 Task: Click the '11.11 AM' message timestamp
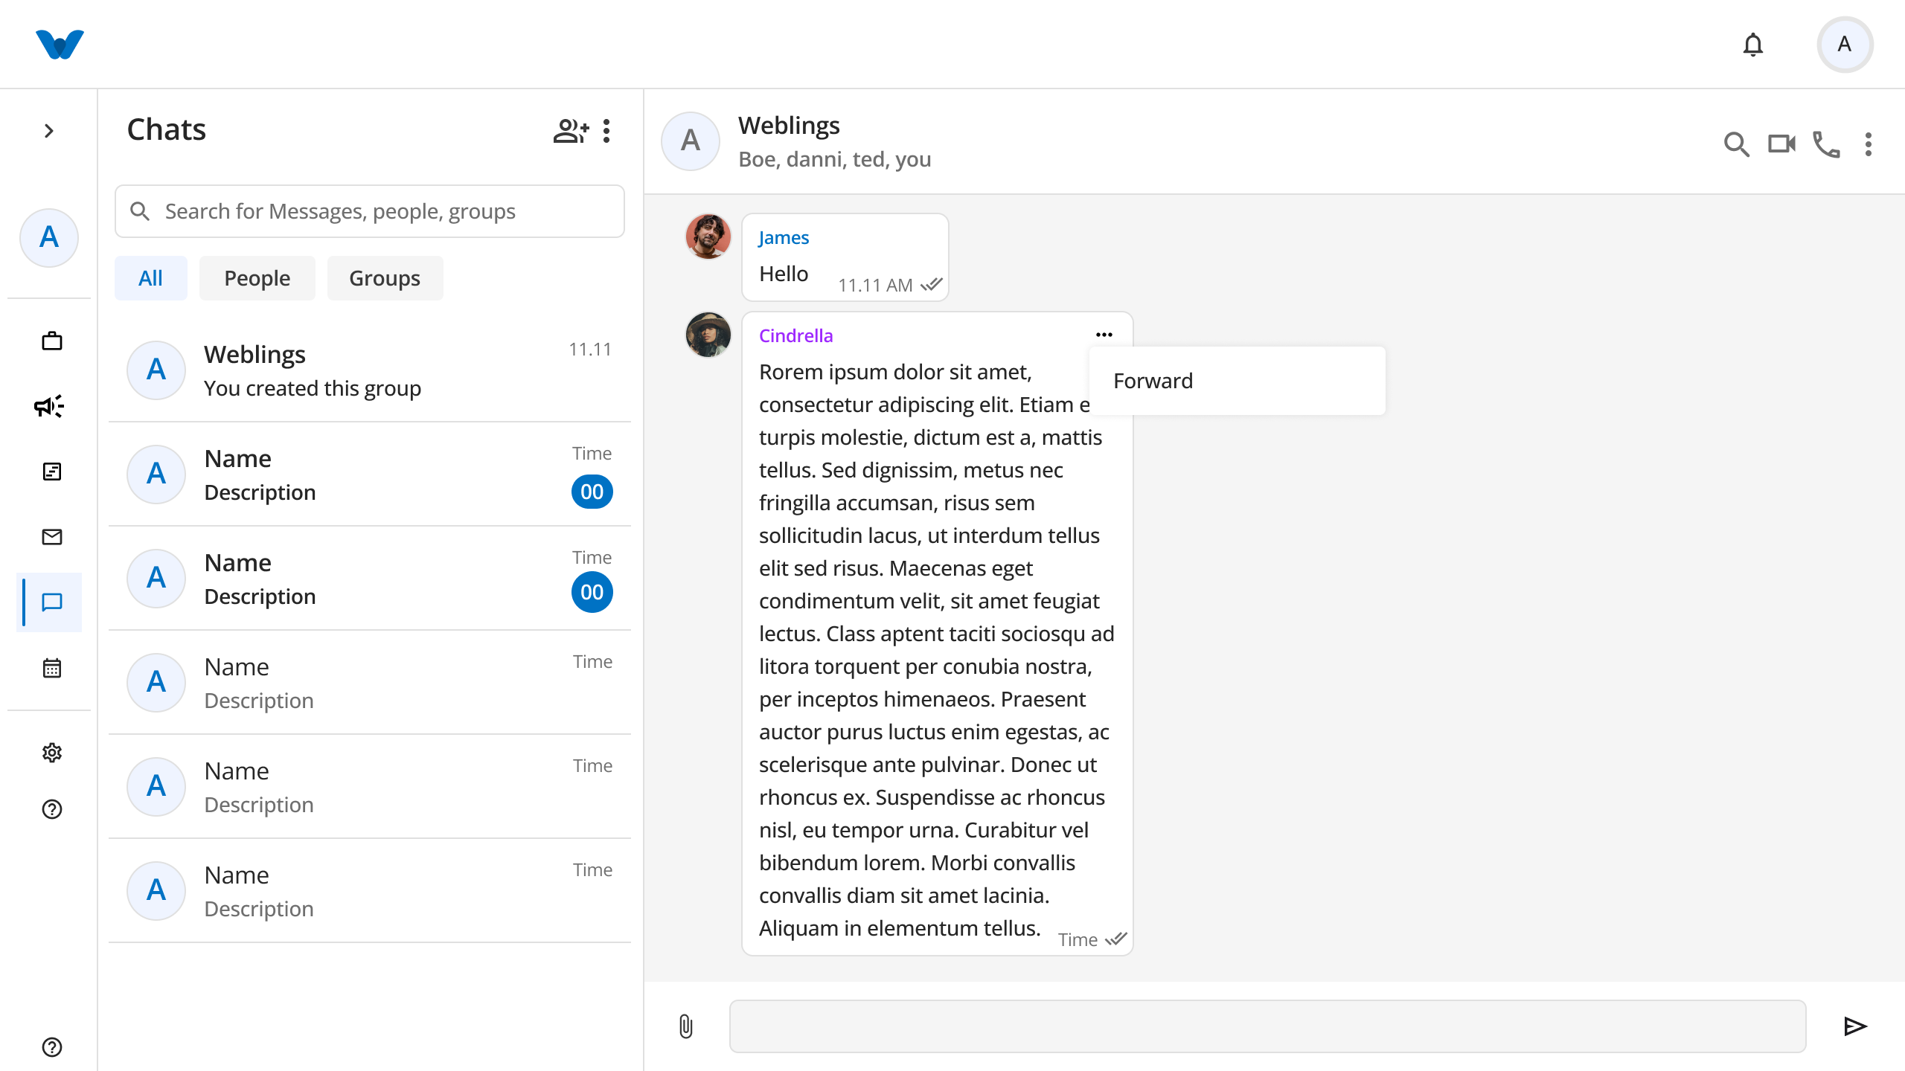[875, 286]
